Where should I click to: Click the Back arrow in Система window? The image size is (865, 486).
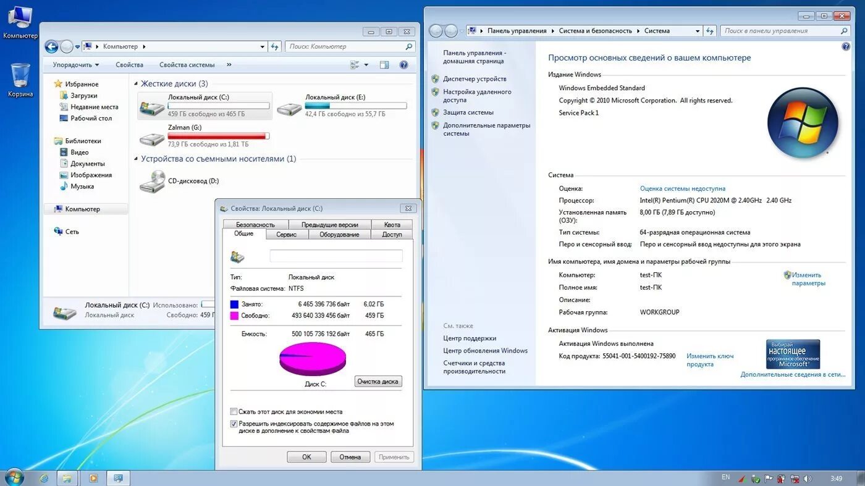click(436, 31)
